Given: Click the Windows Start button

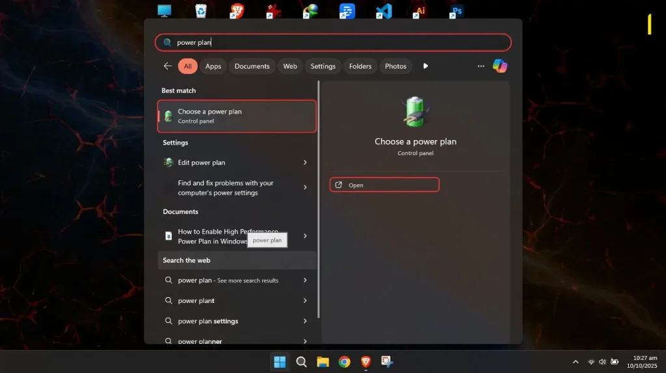Looking at the screenshot, I should click(280, 362).
